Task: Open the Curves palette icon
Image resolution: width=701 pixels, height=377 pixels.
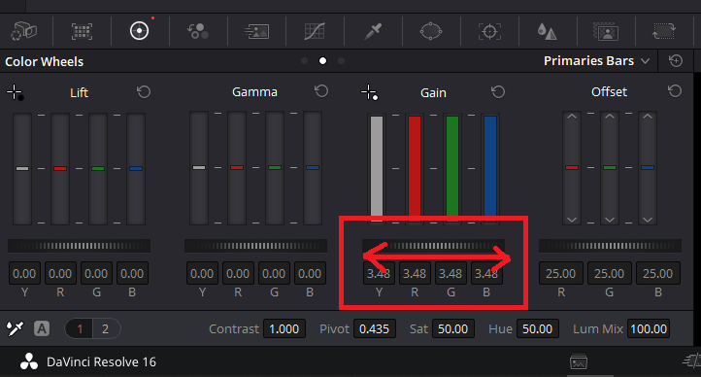Action: 315,31
